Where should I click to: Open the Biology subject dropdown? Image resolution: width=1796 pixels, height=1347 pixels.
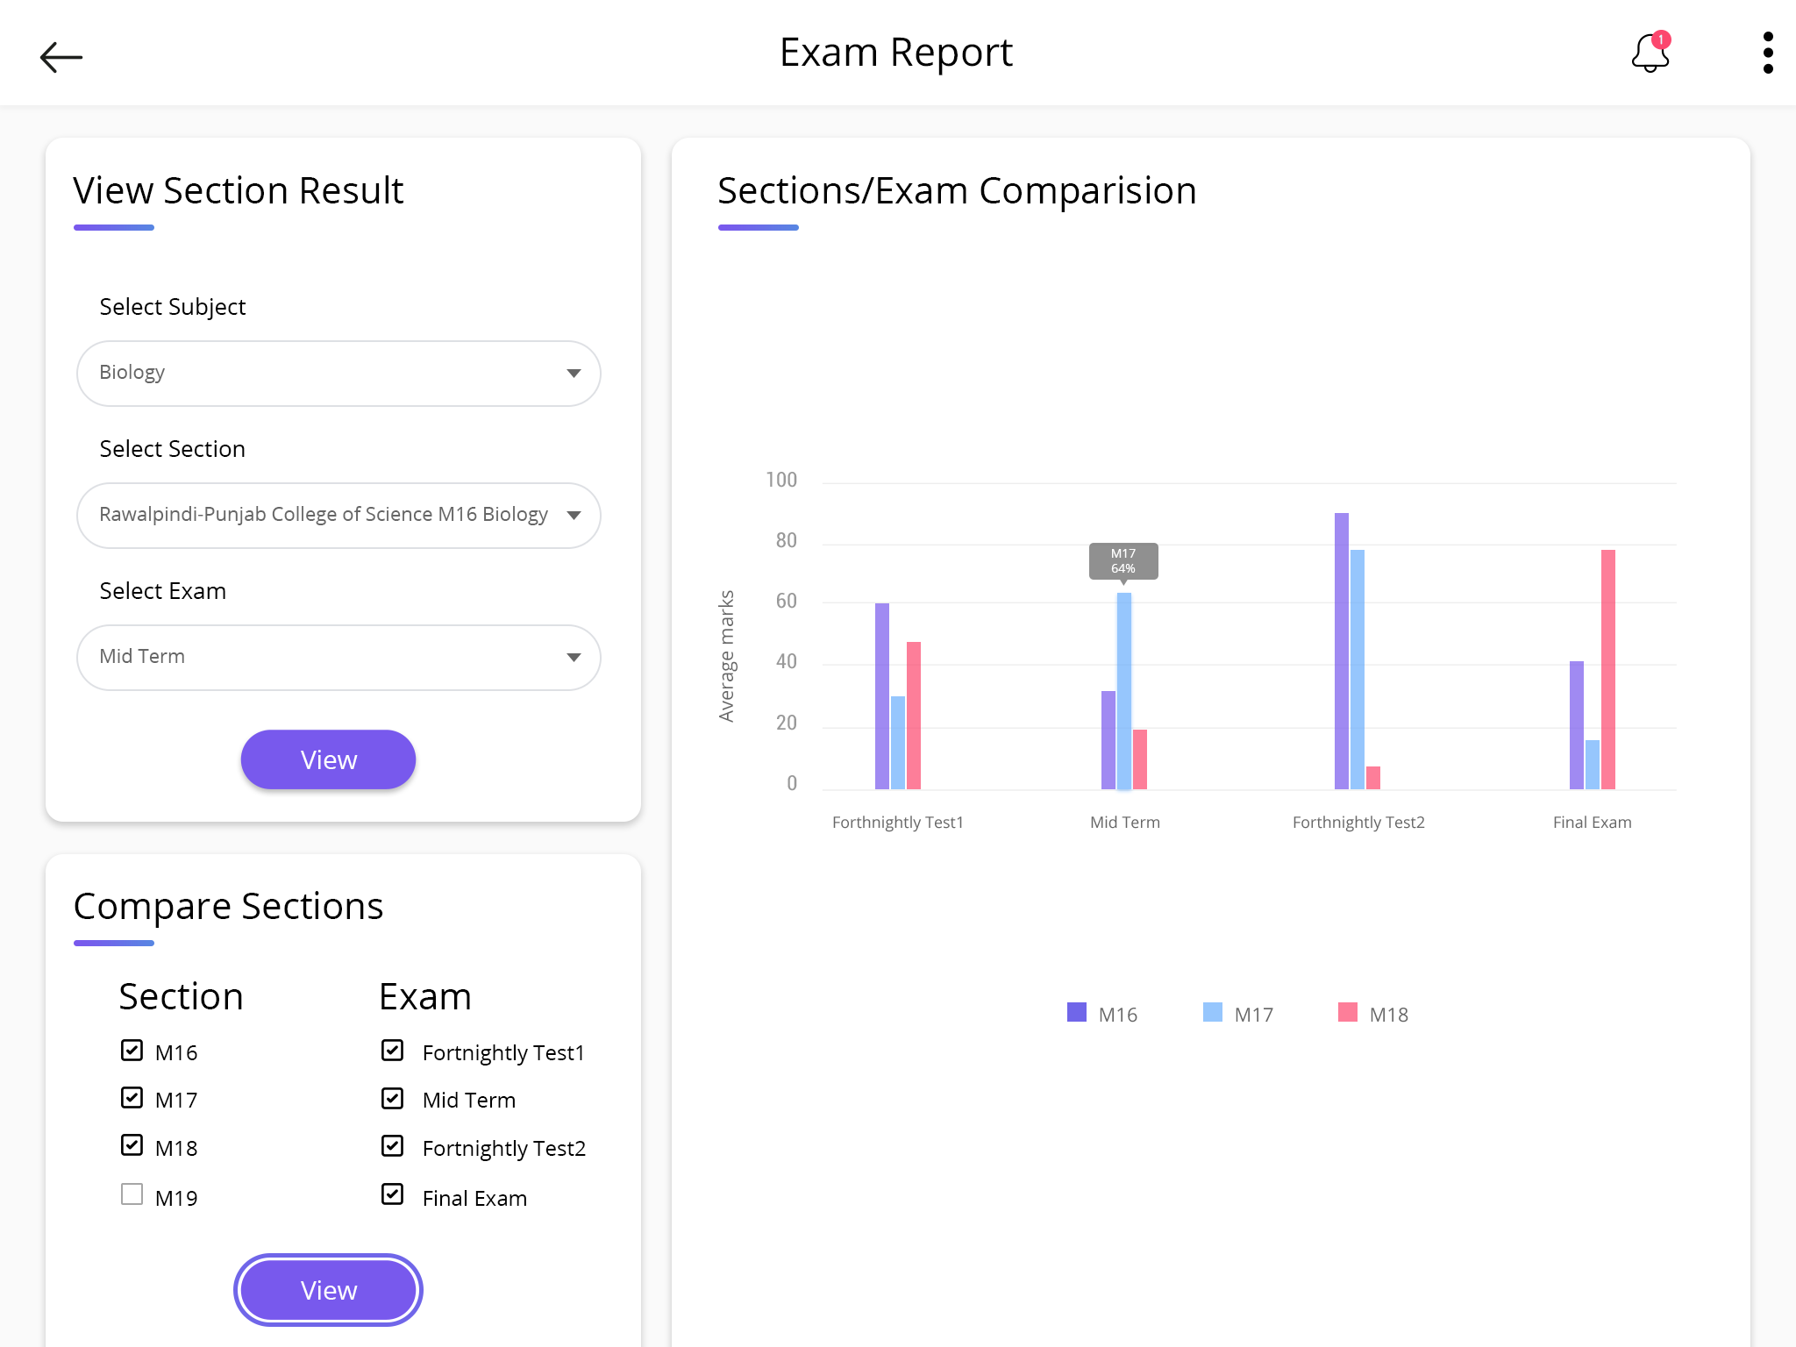click(339, 374)
